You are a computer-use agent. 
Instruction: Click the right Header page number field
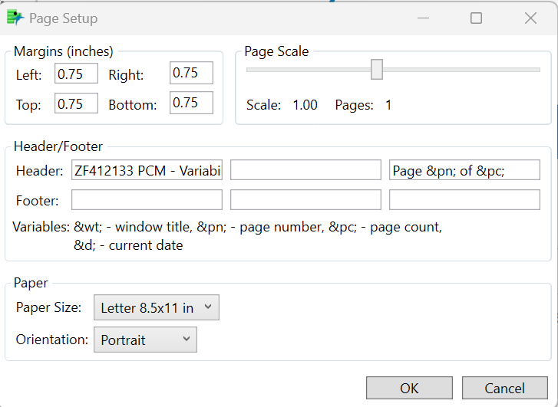(x=464, y=170)
